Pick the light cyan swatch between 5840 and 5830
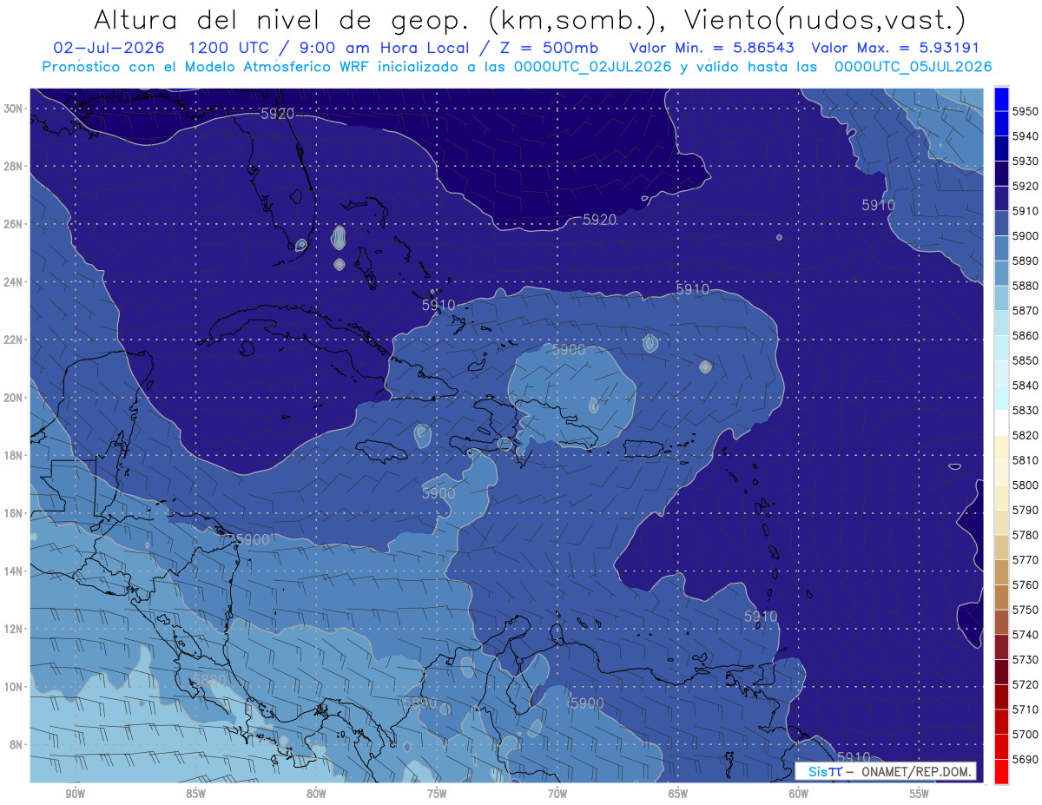Image resolution: width=1042 pixels, height=805 pixels. point(1001,398)
